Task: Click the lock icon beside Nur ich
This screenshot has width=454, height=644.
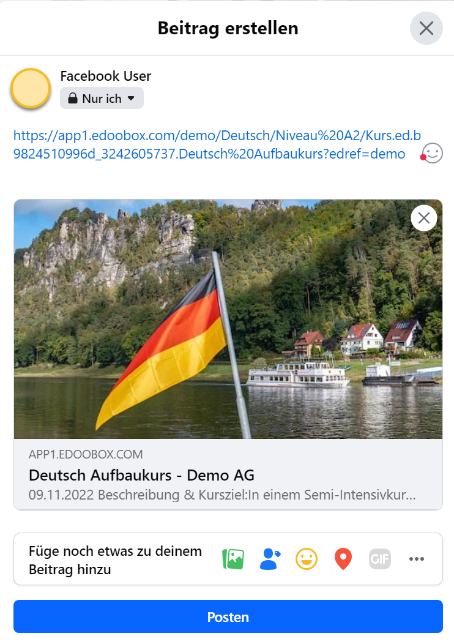Action: [73, 99]
